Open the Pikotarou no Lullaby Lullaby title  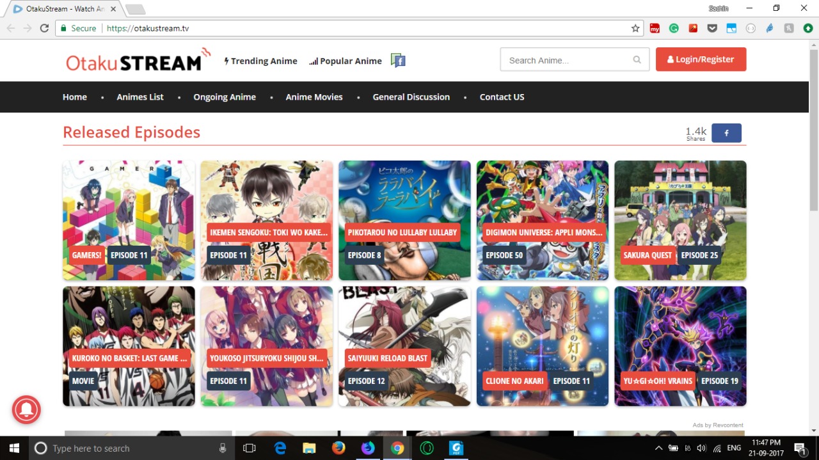point(402,232)
